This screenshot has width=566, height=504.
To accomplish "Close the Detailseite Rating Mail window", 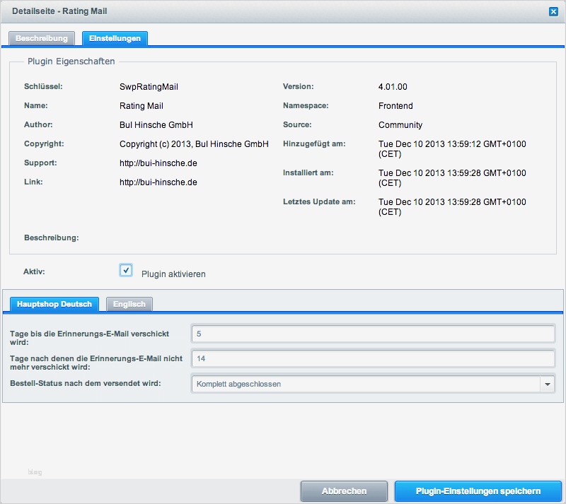I will tap(553, 11).
